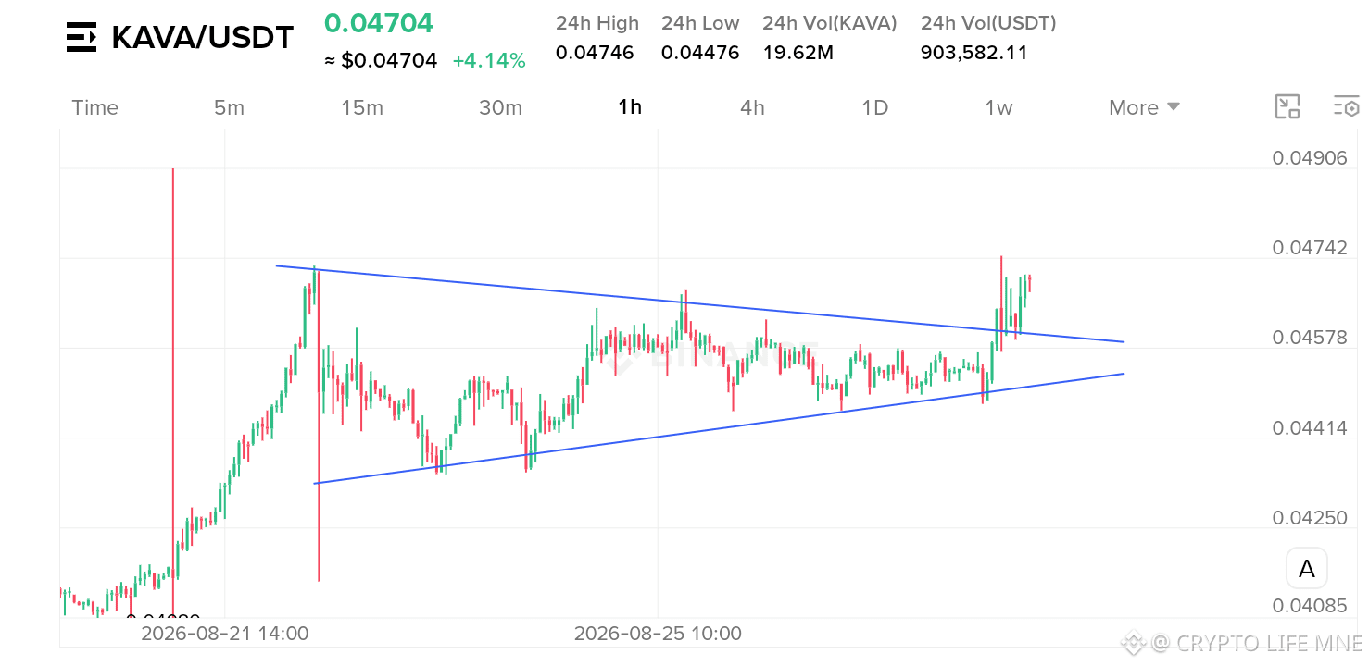Click the +4.14% change value
Image resolution: width=1369 pixels, height=666 pixels.
(x=489, y=61)
